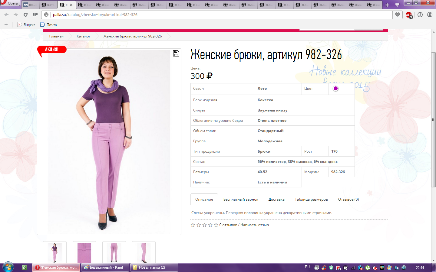Screen dimensions: 436x272
Task: Open the Opera main menu
Action: click(x=10, y=3)
